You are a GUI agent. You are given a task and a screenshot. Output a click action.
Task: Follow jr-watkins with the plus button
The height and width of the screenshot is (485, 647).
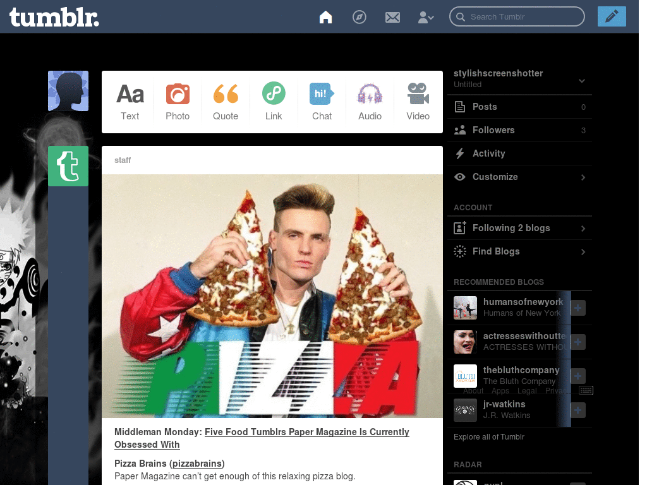point(577,410)
